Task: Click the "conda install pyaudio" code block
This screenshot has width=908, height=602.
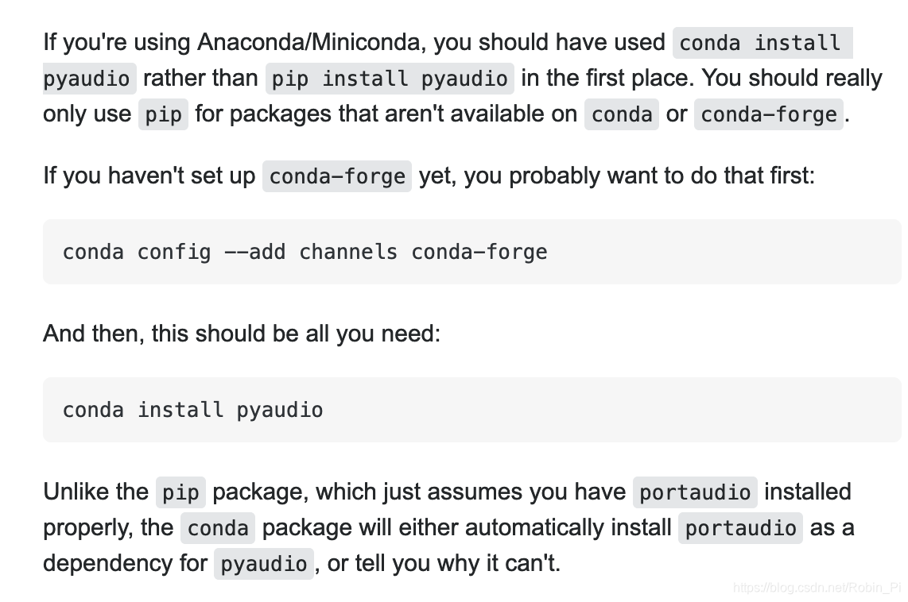Action: 193,410
